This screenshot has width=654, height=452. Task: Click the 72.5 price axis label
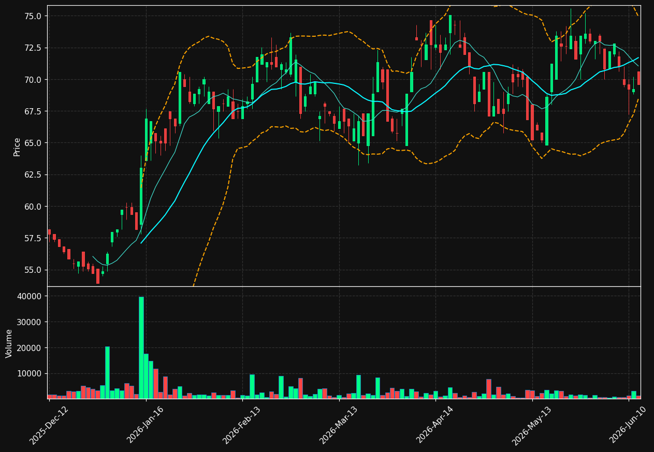(33, 48)
